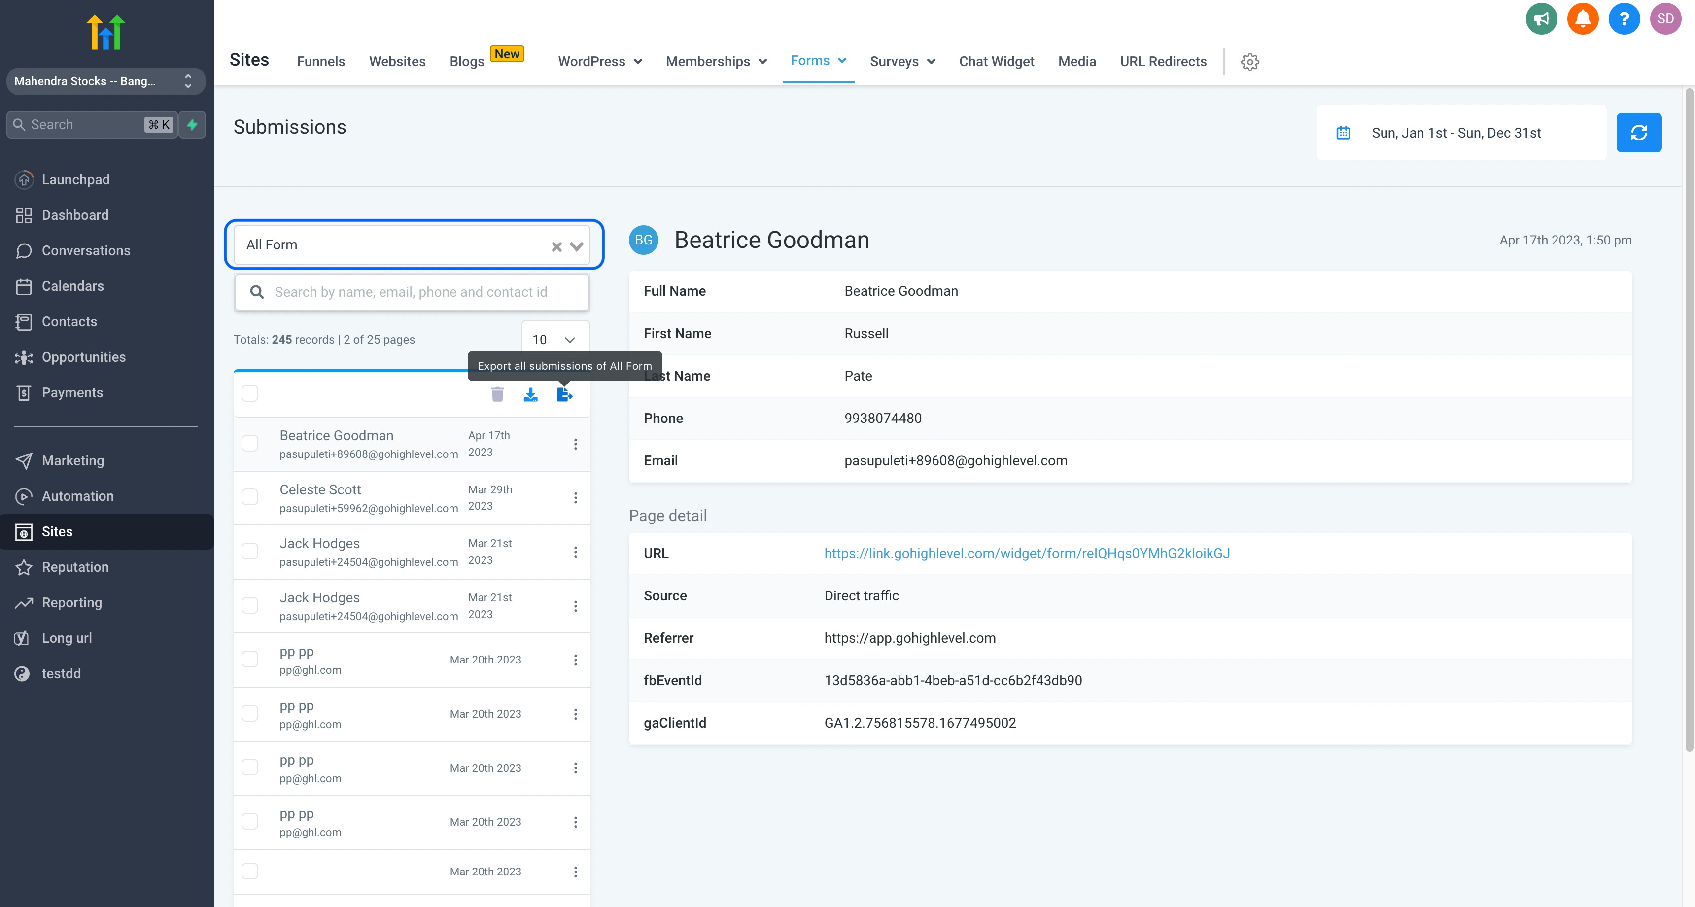The height and width of the screenshot is (907, 1695).
Task: Expand the All Form dropdown
Action: (x=576, y=246)
